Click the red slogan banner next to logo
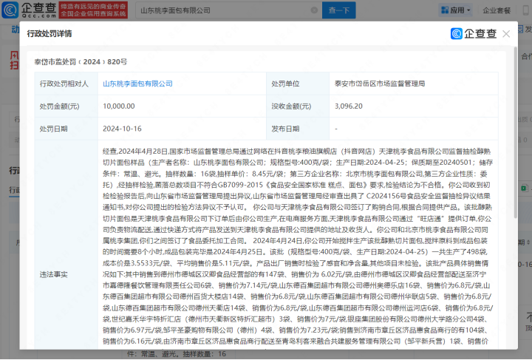The height and width of the screenshot is (360, 532). [93, 10]
